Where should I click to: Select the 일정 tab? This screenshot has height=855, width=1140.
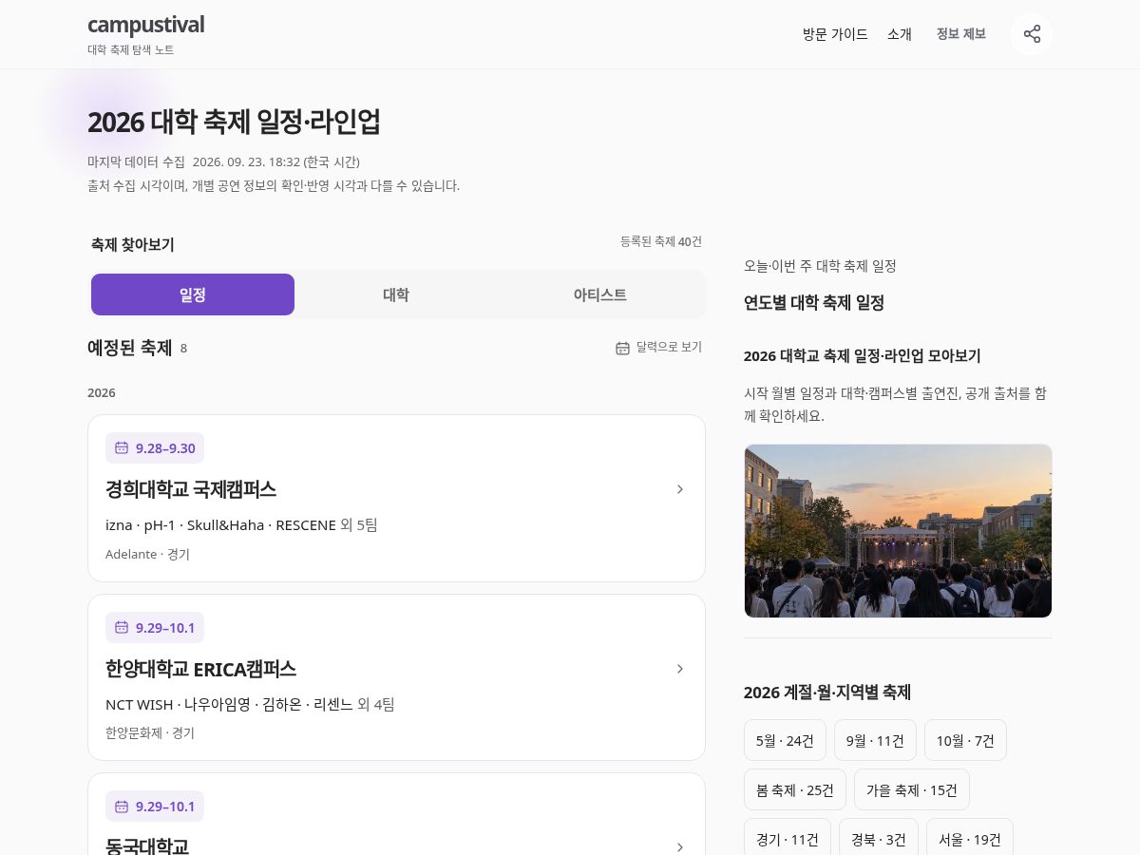point(193,294)
